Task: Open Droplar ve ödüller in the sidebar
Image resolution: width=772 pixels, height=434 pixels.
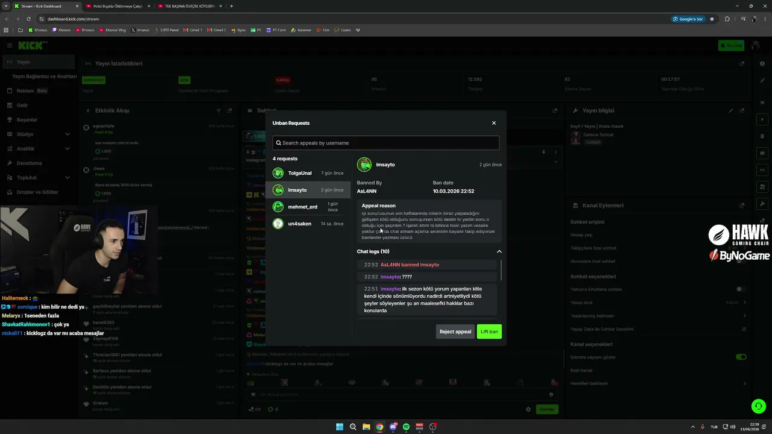Action: point(37,192)
